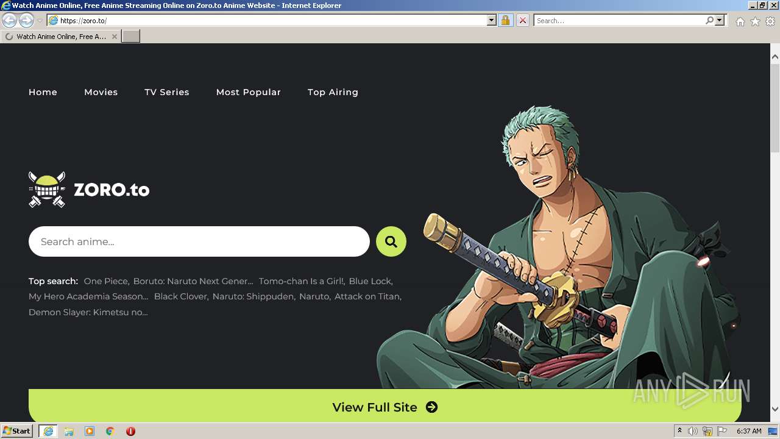Screen dimensions: 780x439
Task: Click the Blue Lock link
Action: click(x=370, y=281)
